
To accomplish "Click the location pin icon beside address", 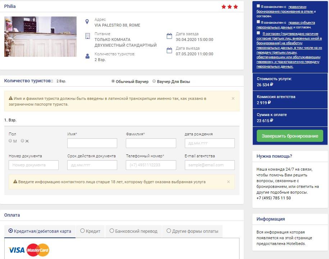I will (87, 22).
